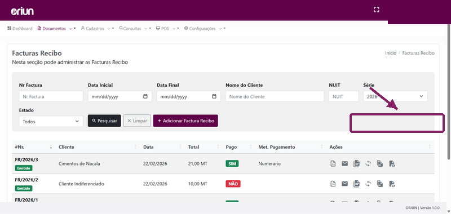Expand the Série 2026 dropdown
451x214 pixels.
coord(395,96)
